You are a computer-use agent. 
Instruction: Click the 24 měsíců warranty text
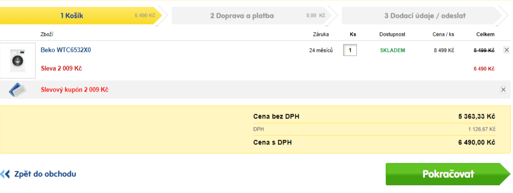coord(321,50)
